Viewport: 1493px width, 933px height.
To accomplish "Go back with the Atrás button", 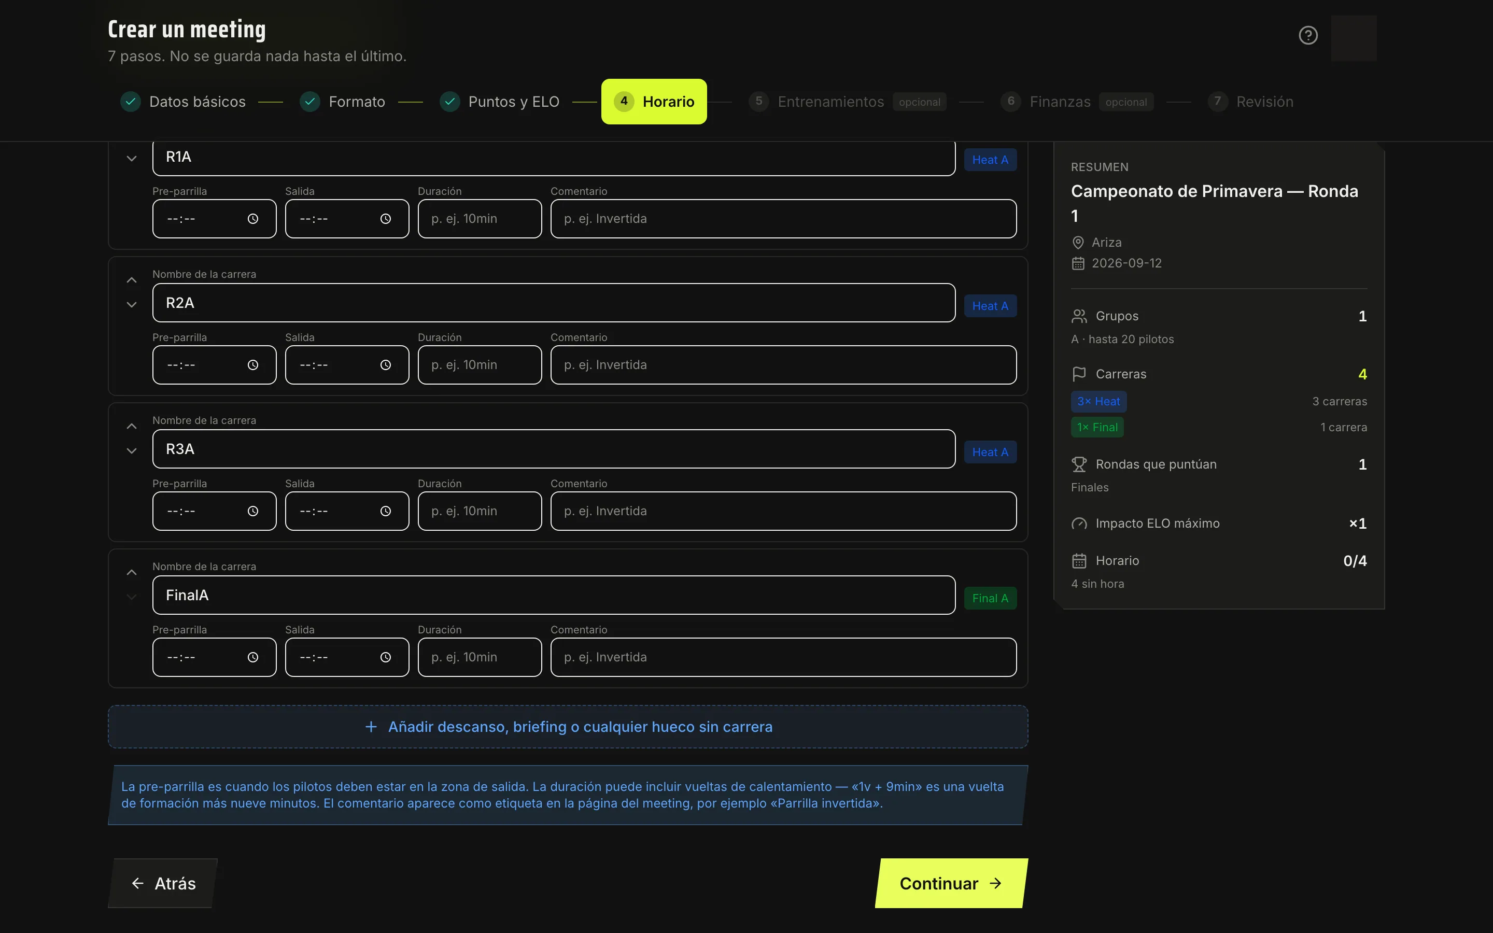I will [163, 883].
